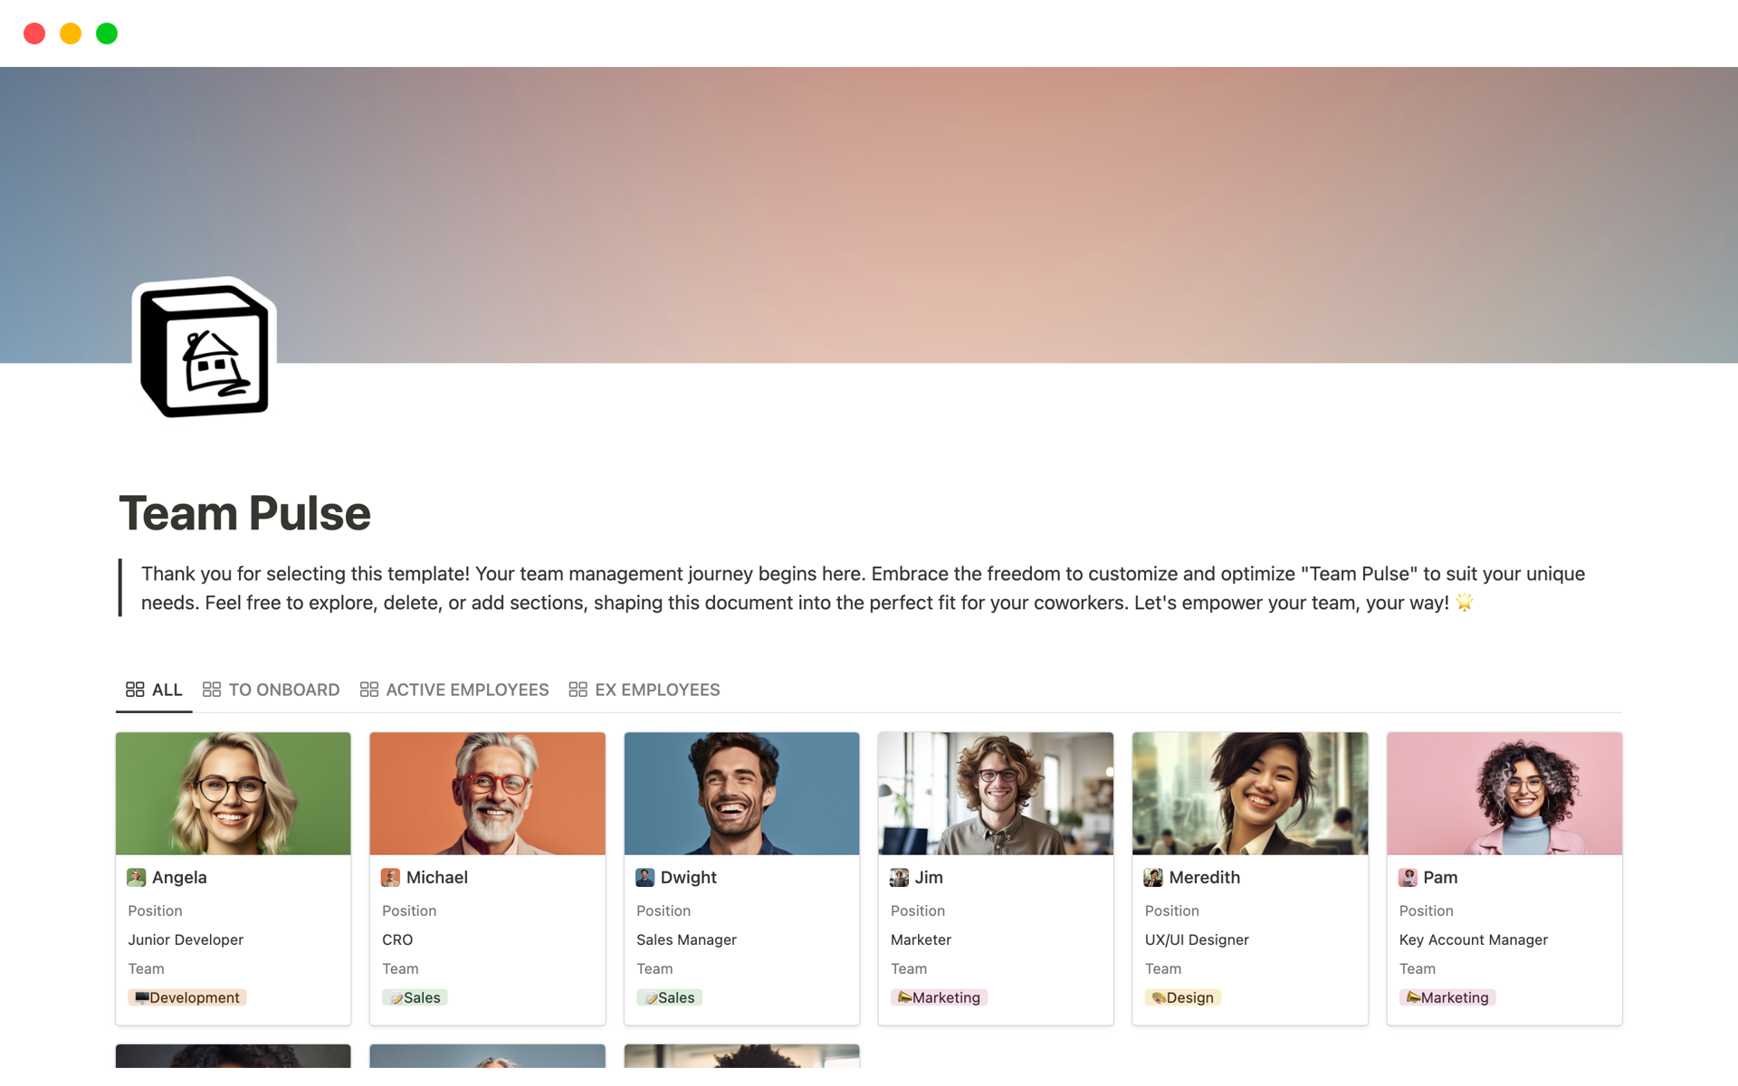The height and width of the screenshot is (1086, 1738).
Task: Click the Team Pulse page title
Action: tap(244, 513)
